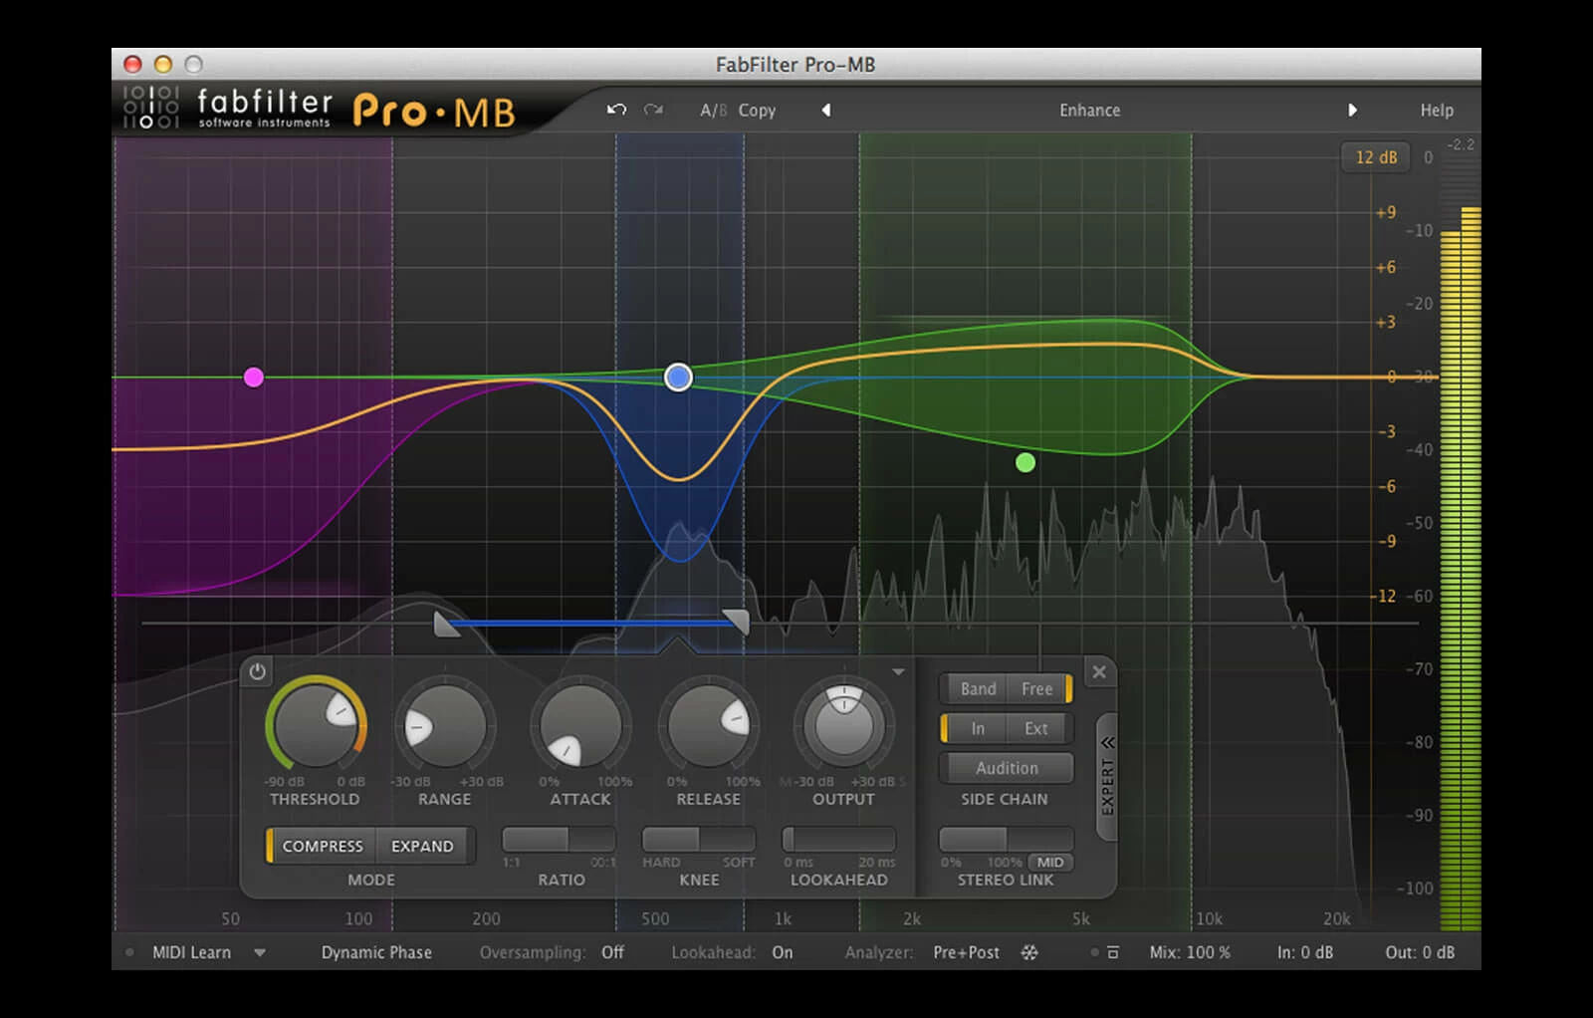Click the FabFilter logo icon
Screen dimensions: 1593x1018
tap(151, 108)
